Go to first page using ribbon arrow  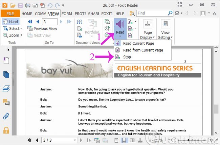(30, 22)
